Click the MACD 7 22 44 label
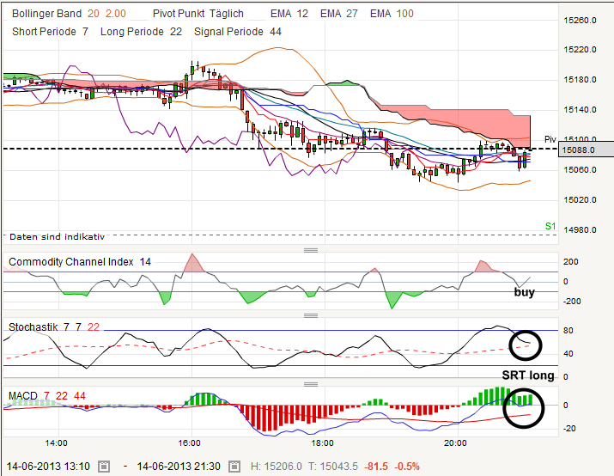Viewport: 614px width, 476px height. 47,396
